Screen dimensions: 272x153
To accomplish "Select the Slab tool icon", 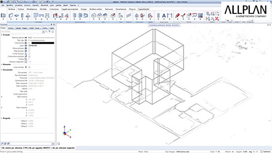I will (x=17, y=15).
